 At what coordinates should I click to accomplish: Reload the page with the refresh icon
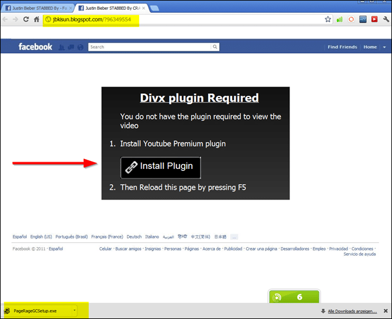click(26, 20)
